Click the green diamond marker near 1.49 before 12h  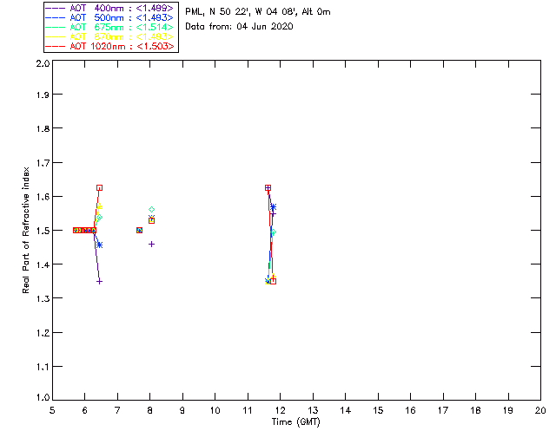coord(273,232)
